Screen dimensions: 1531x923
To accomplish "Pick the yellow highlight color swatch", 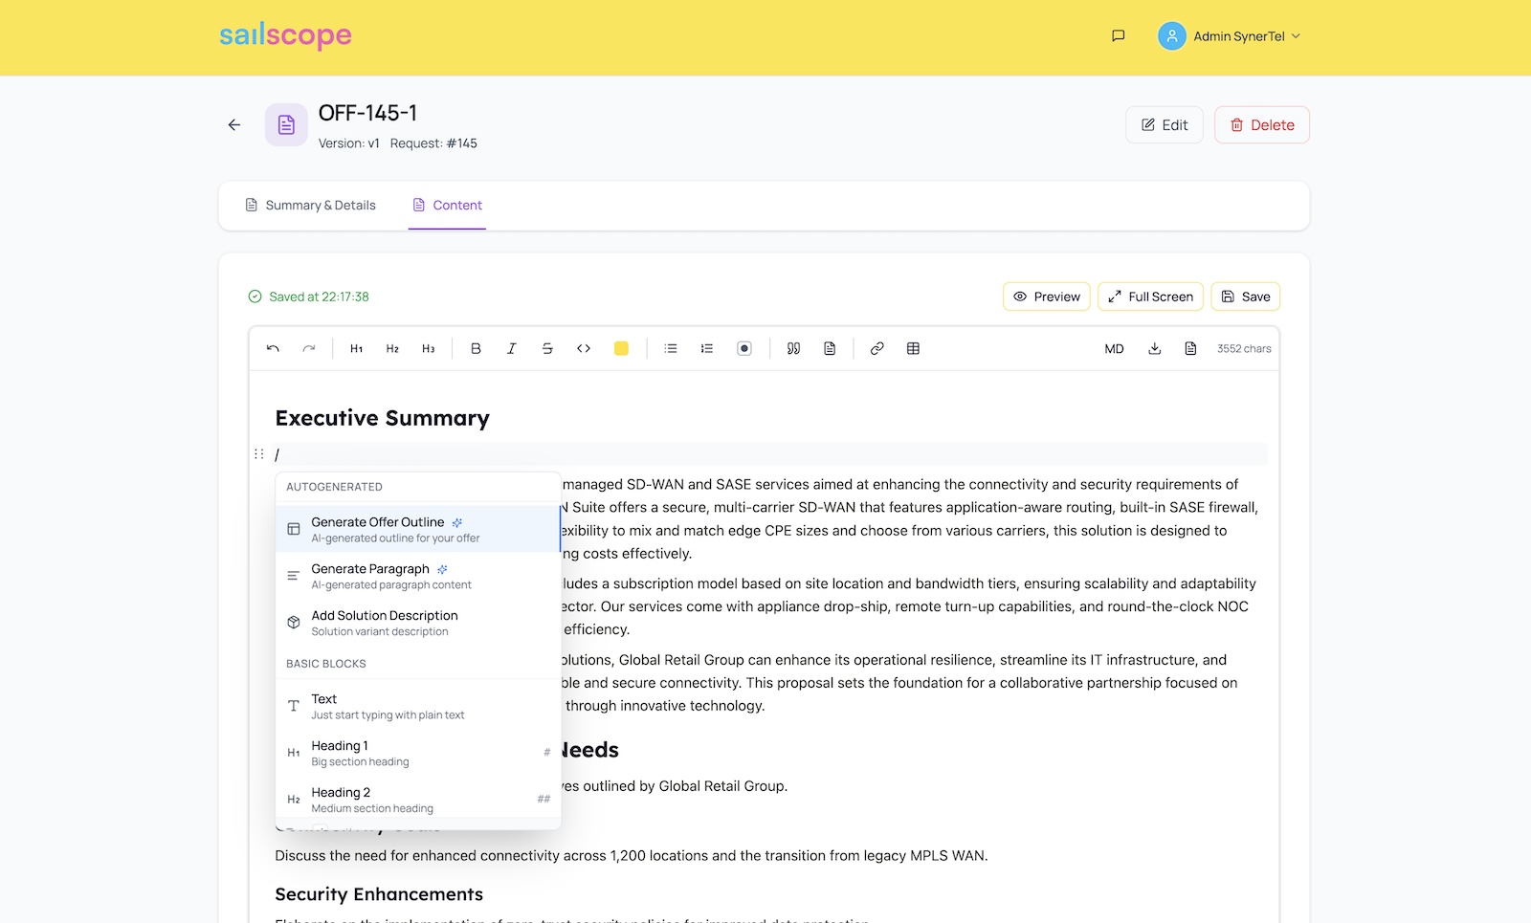I will (x=621, y=349).
